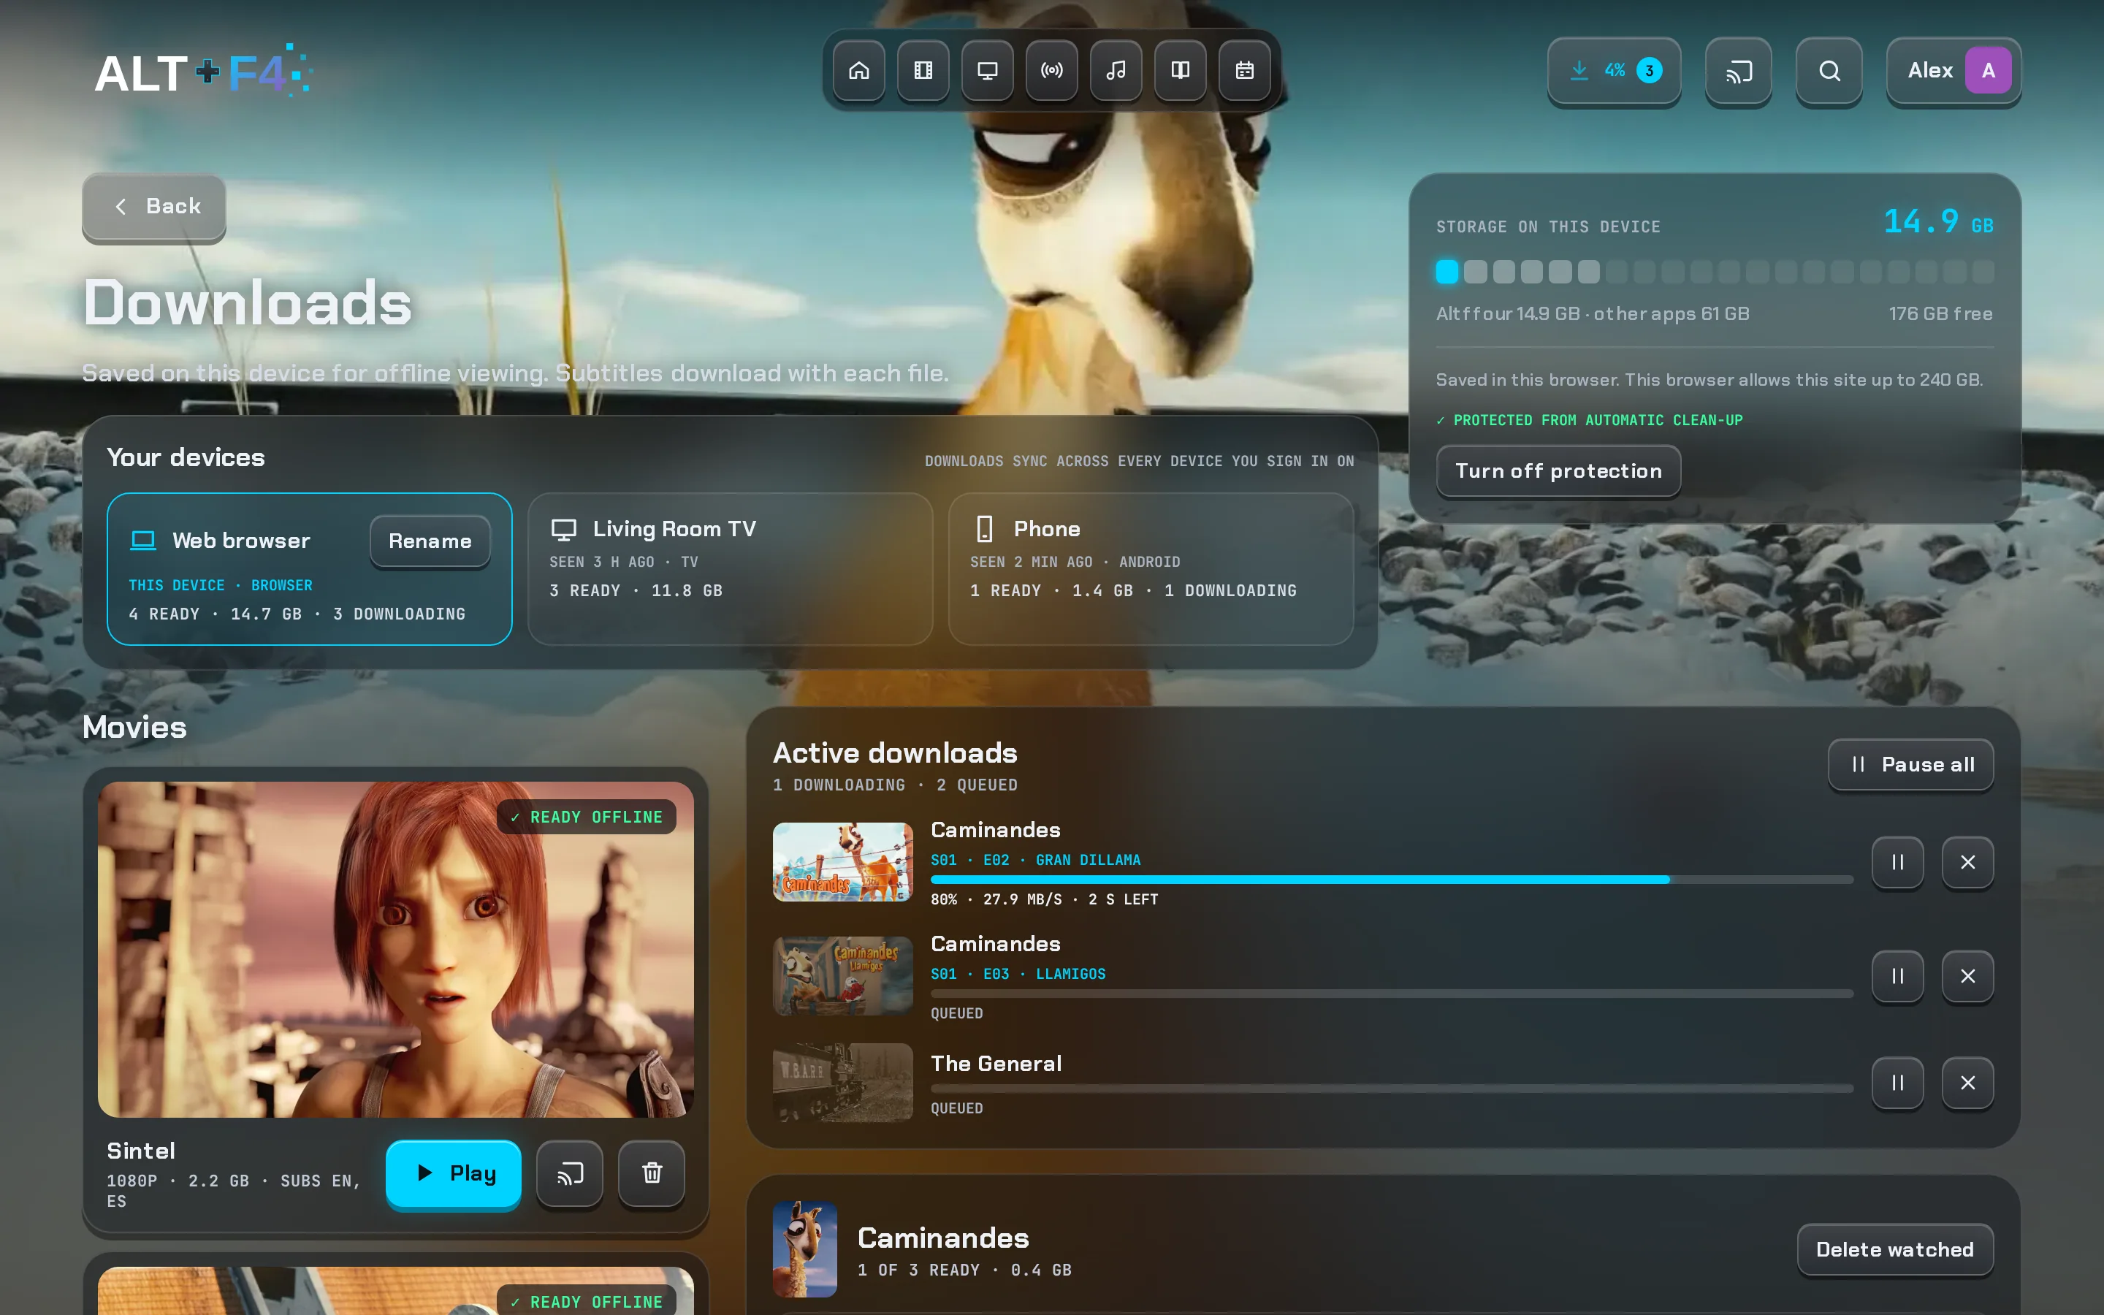Open the Sintel movie thumbnail
2104x1315 pixels.
(x=395, y=949)
